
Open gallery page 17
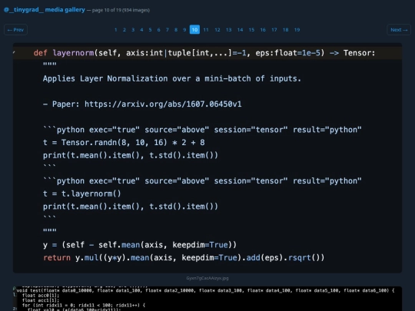(274, 30)
